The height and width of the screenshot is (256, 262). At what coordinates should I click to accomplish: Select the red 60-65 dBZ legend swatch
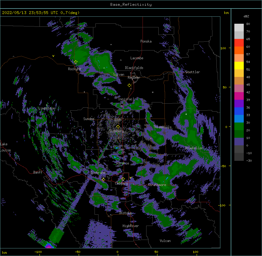click(239, 43)
